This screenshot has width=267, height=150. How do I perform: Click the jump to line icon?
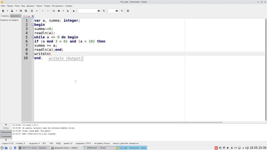pyautogui.click(x=122, y=11)
